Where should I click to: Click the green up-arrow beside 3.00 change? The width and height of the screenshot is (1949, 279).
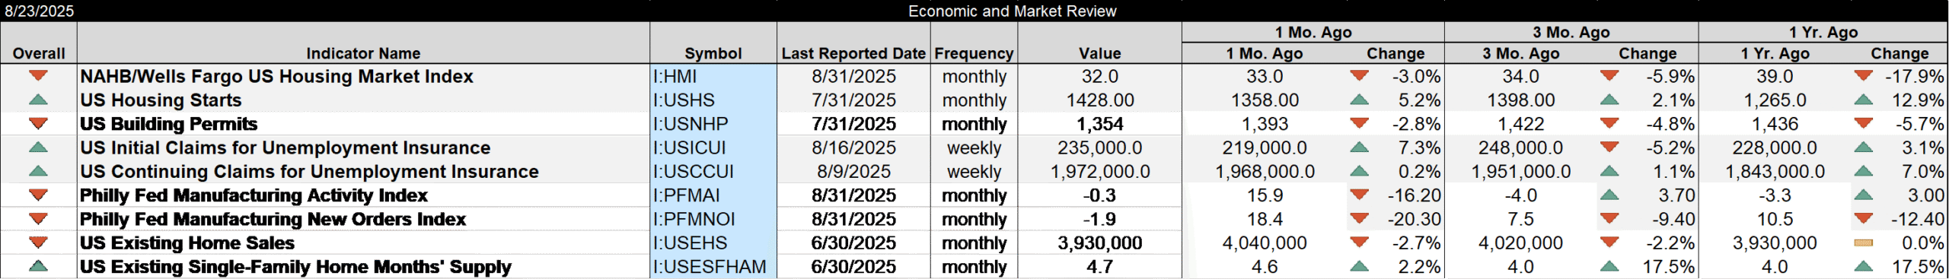tap(1864, 195)
